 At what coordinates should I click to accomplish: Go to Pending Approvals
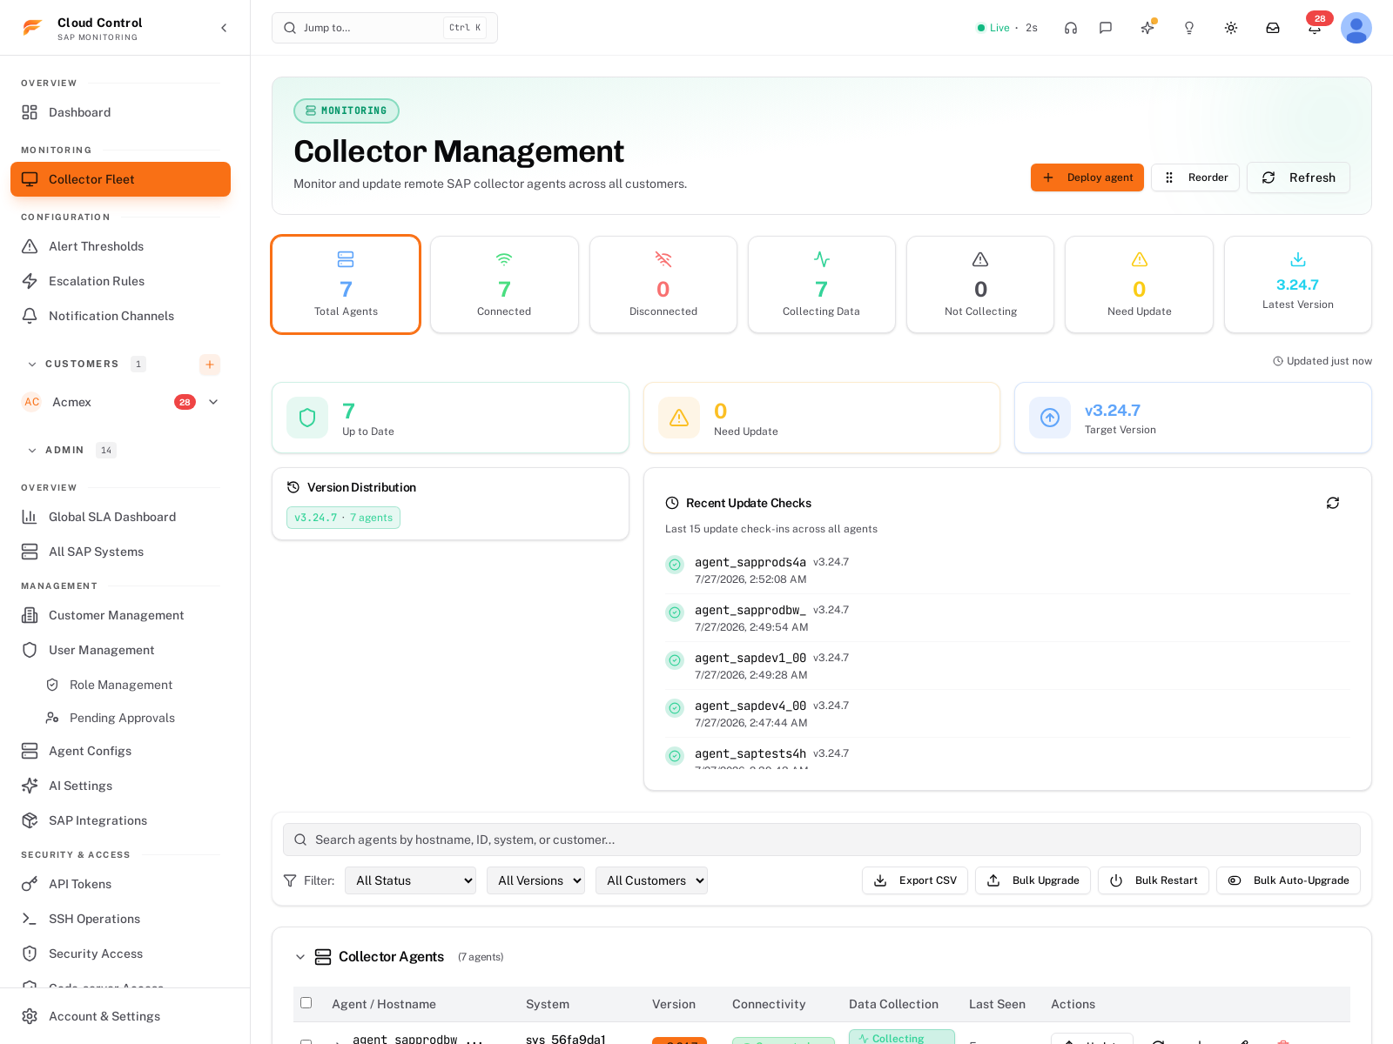[131, 718]
